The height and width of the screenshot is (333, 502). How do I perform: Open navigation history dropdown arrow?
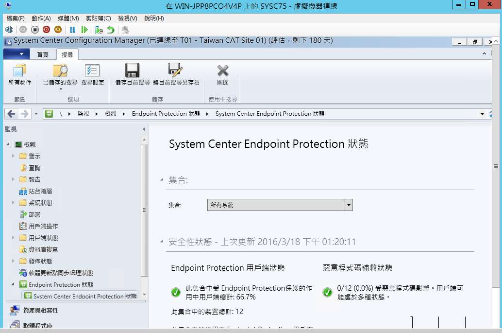36,114
